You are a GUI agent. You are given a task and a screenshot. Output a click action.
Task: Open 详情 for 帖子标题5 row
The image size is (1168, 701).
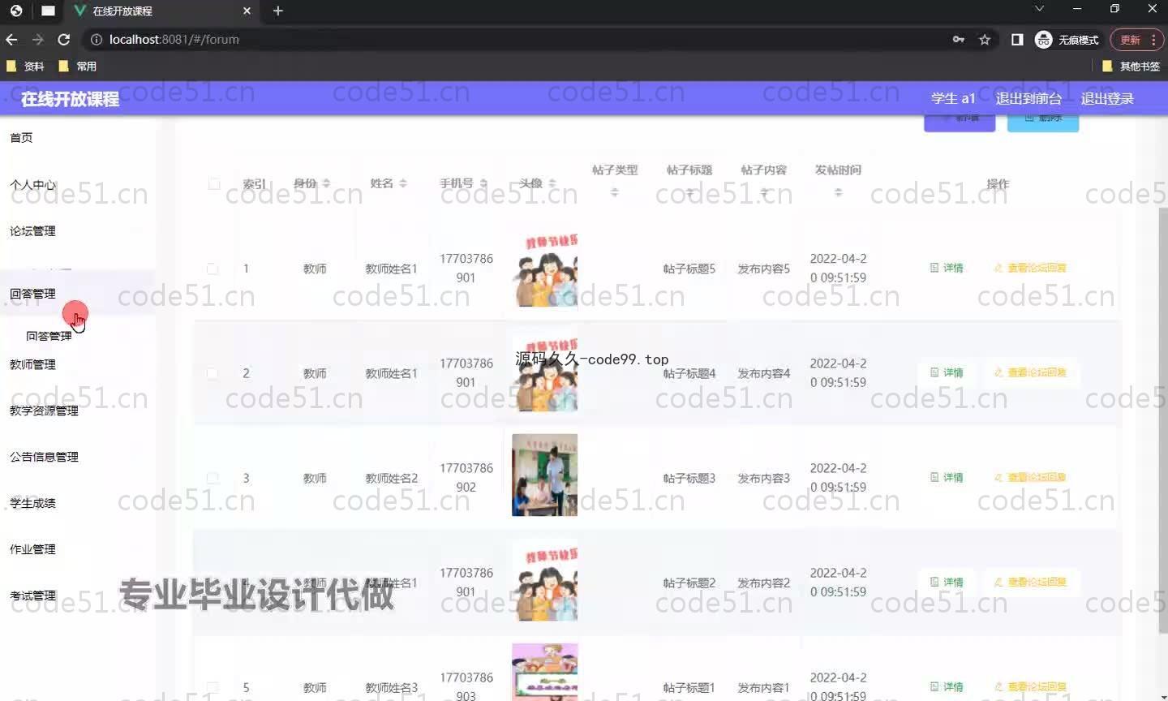click(x=947, y=268)
